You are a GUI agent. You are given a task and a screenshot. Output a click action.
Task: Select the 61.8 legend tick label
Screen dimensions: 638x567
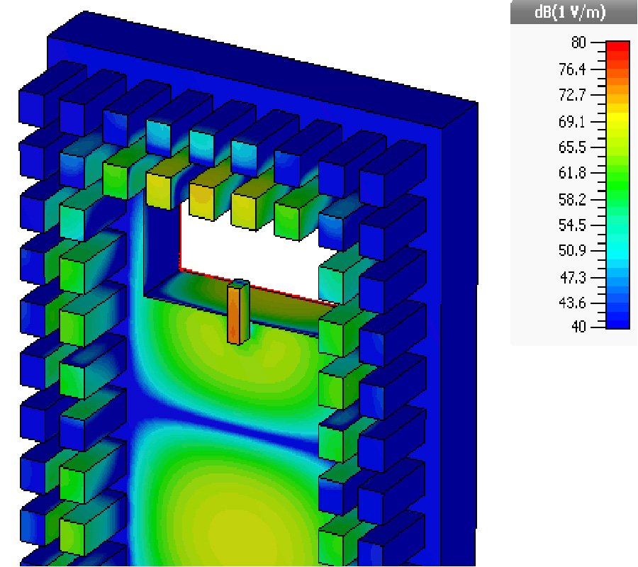(x=572, y=174)
